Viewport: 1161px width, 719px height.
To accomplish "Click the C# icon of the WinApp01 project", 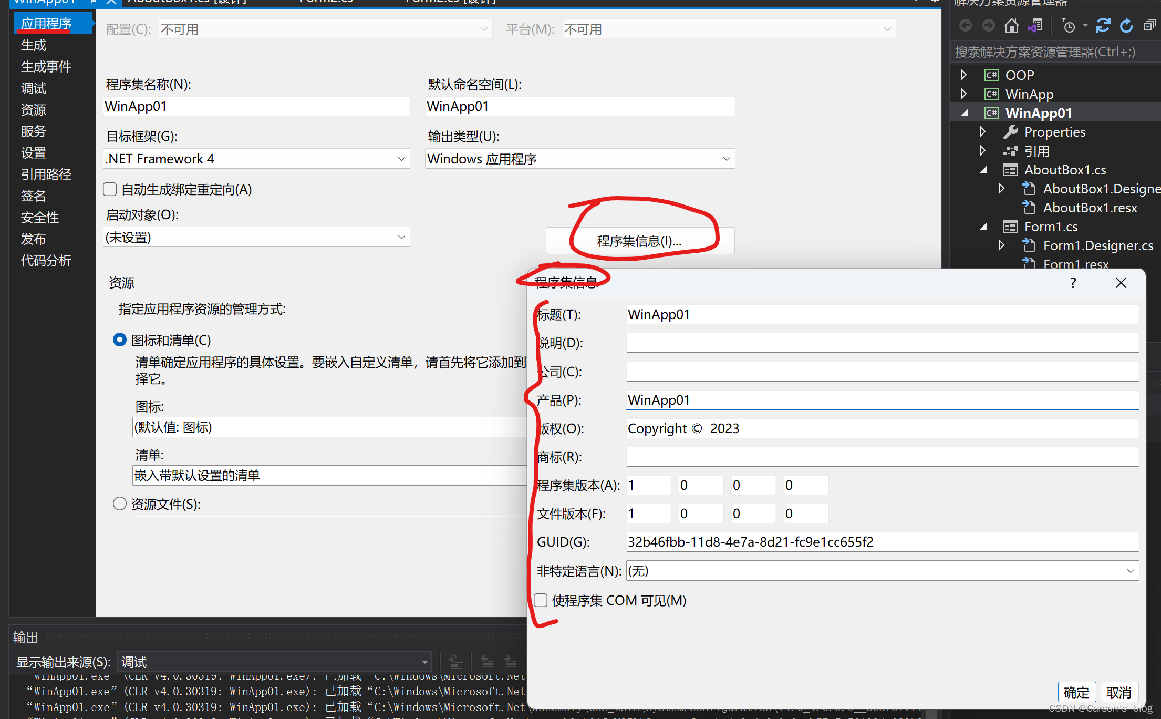I will 991,113.
